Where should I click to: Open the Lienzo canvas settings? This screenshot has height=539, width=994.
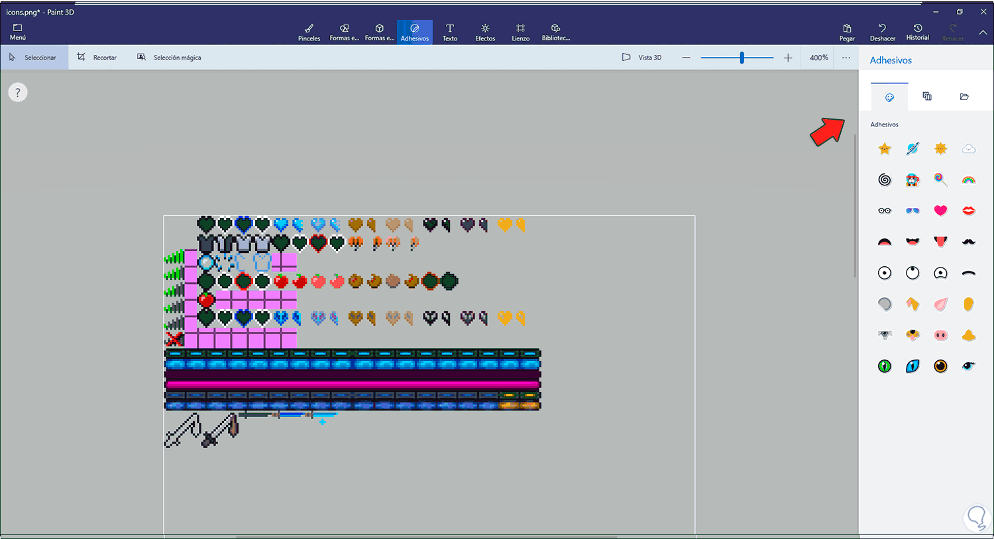(x=520, y=32)
